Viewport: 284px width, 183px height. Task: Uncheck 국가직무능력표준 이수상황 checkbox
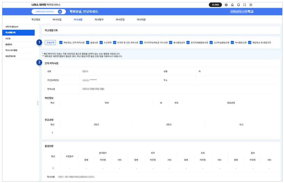coord(141,42)
